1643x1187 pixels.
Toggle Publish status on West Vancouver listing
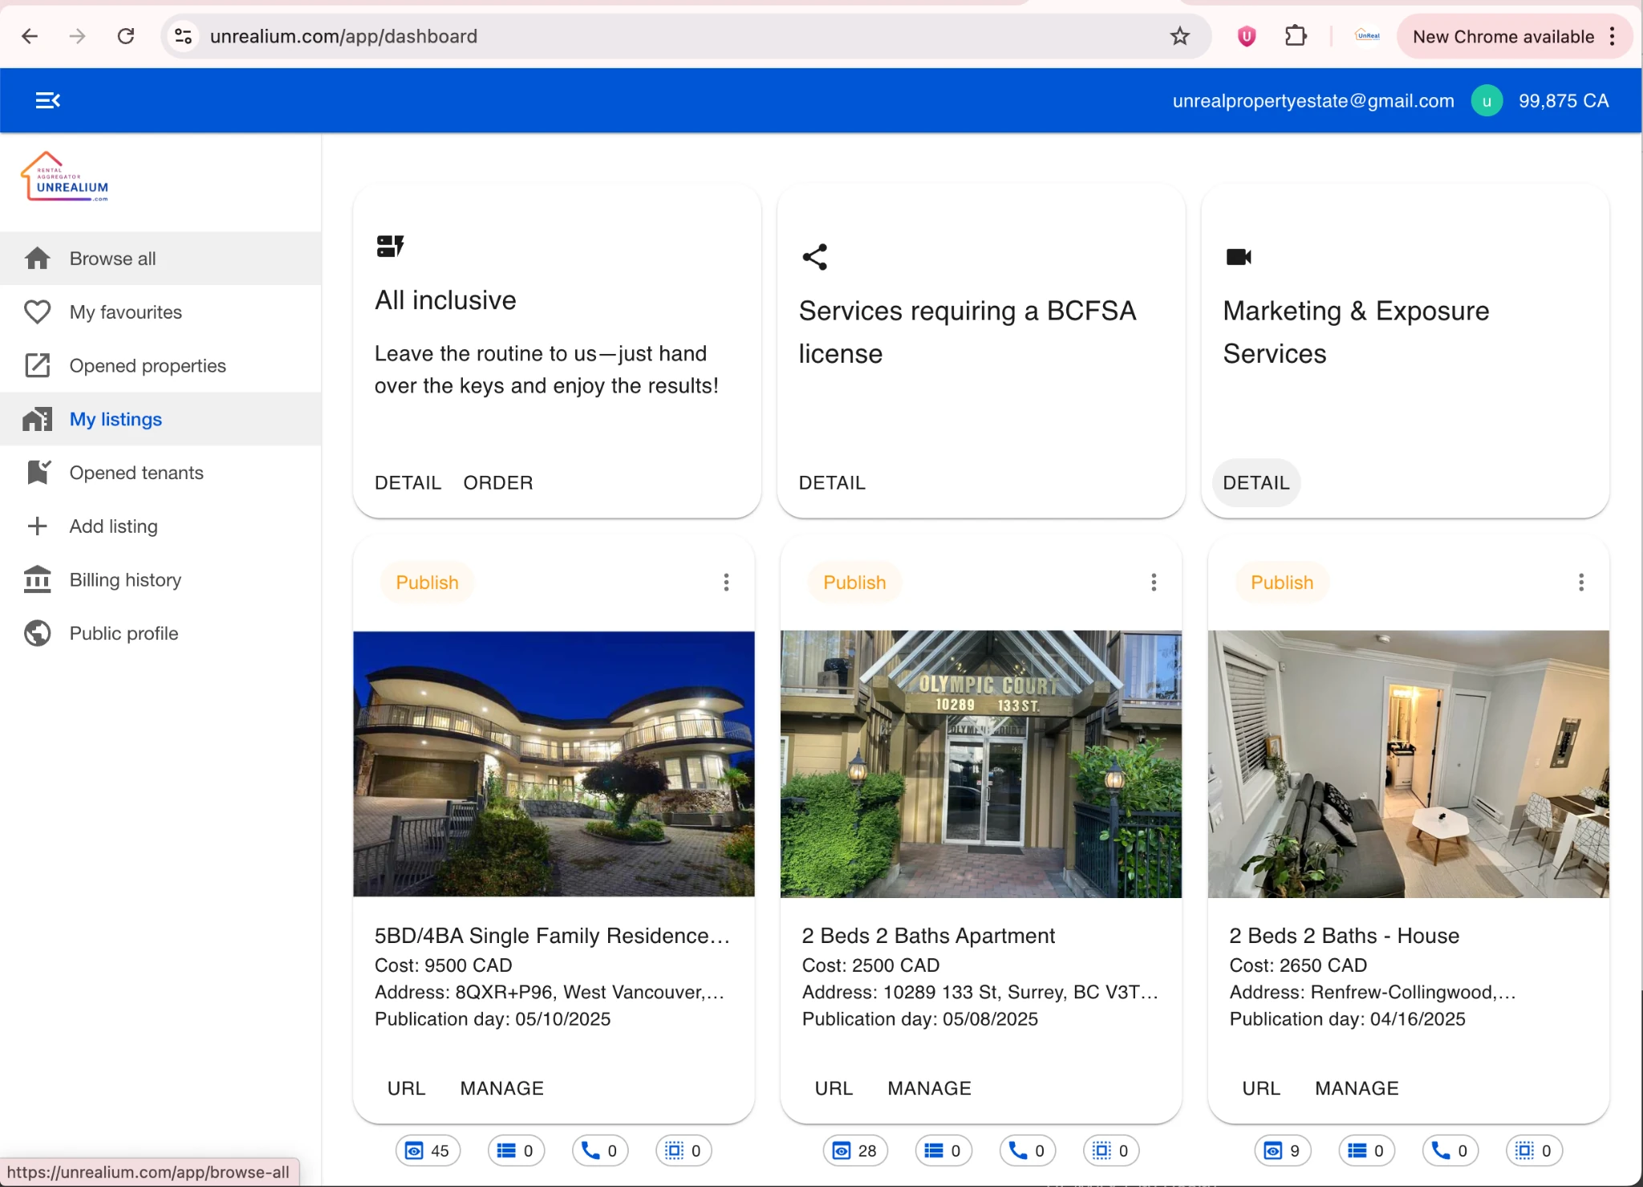point(427,583)
